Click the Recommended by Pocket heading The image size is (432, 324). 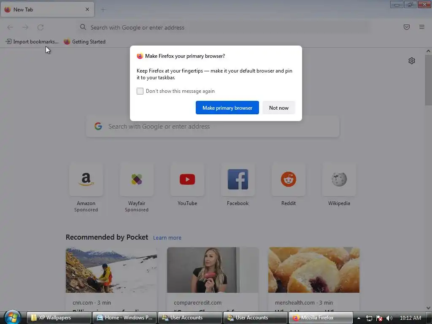[x=107, y=237]
